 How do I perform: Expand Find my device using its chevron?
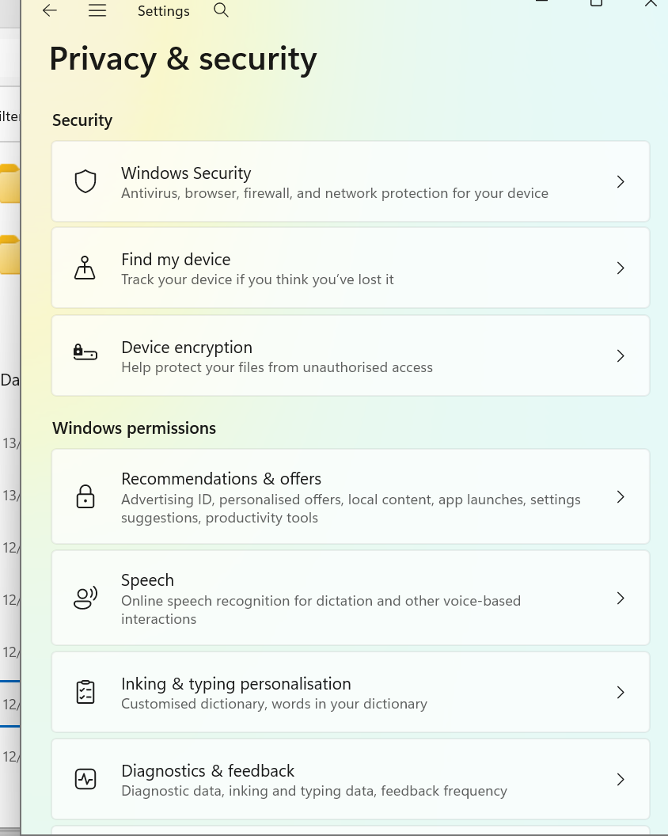pyautogui.click(x=621, y=268)
